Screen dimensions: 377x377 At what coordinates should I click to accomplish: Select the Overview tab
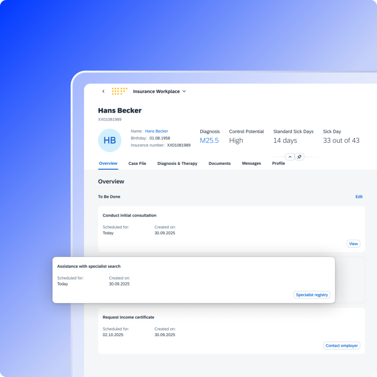(x=108, y=163)
